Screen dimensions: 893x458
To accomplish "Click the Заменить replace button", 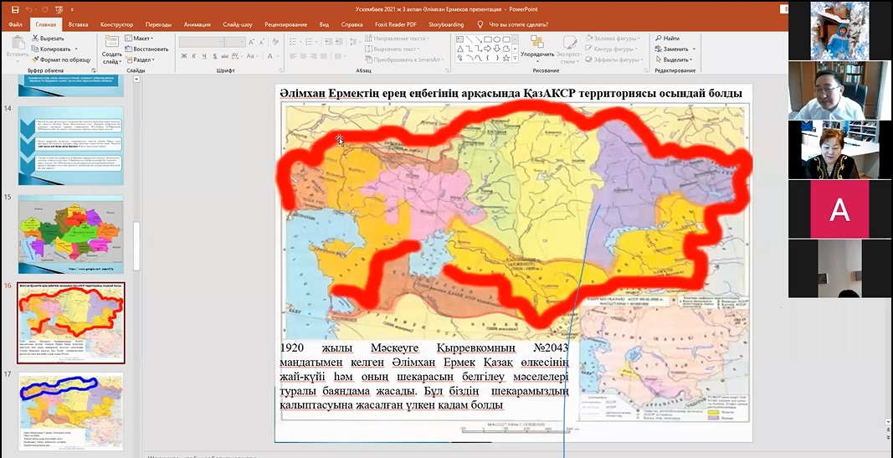I will coord(675,49).
